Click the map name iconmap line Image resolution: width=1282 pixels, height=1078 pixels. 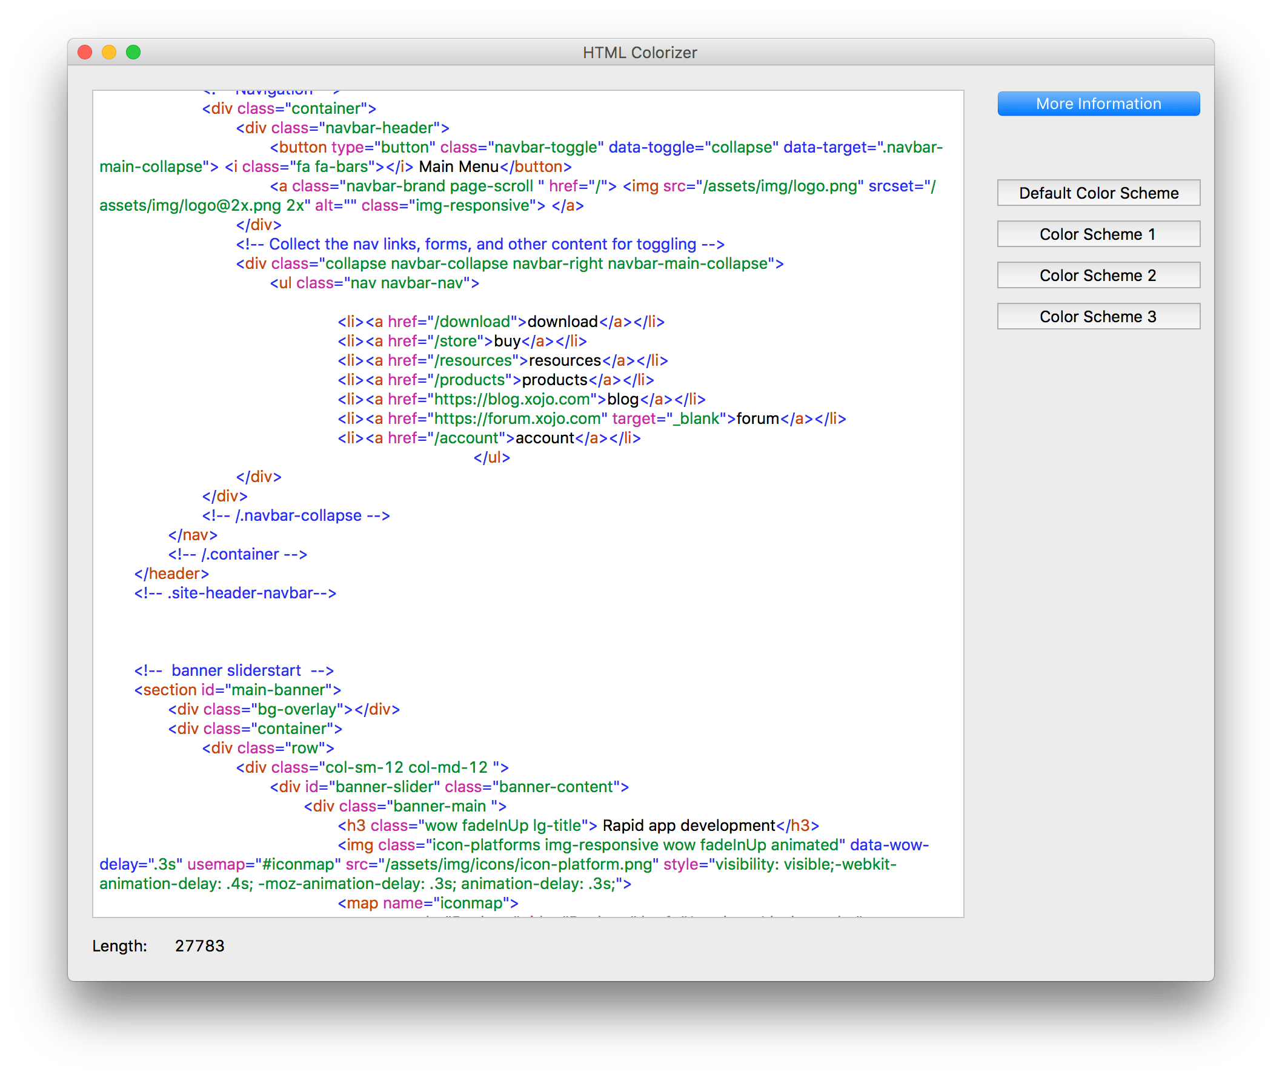[428, 903]
